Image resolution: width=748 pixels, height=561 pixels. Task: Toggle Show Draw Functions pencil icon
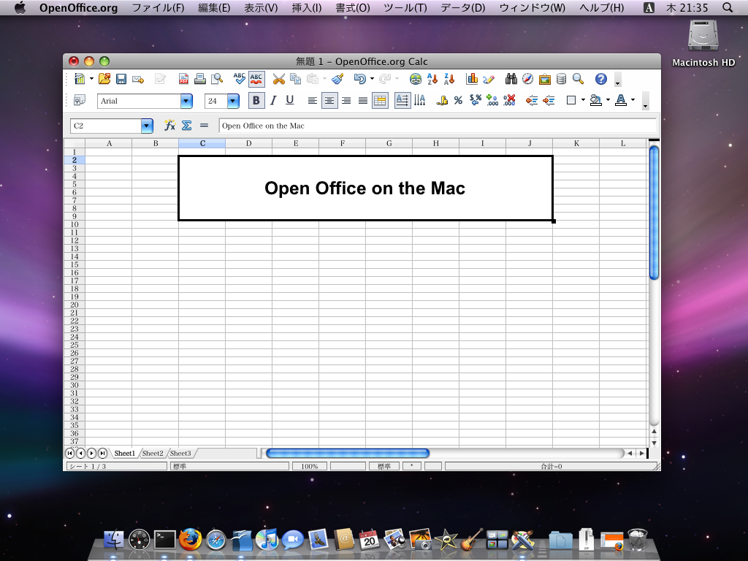[x=489, y=79]
